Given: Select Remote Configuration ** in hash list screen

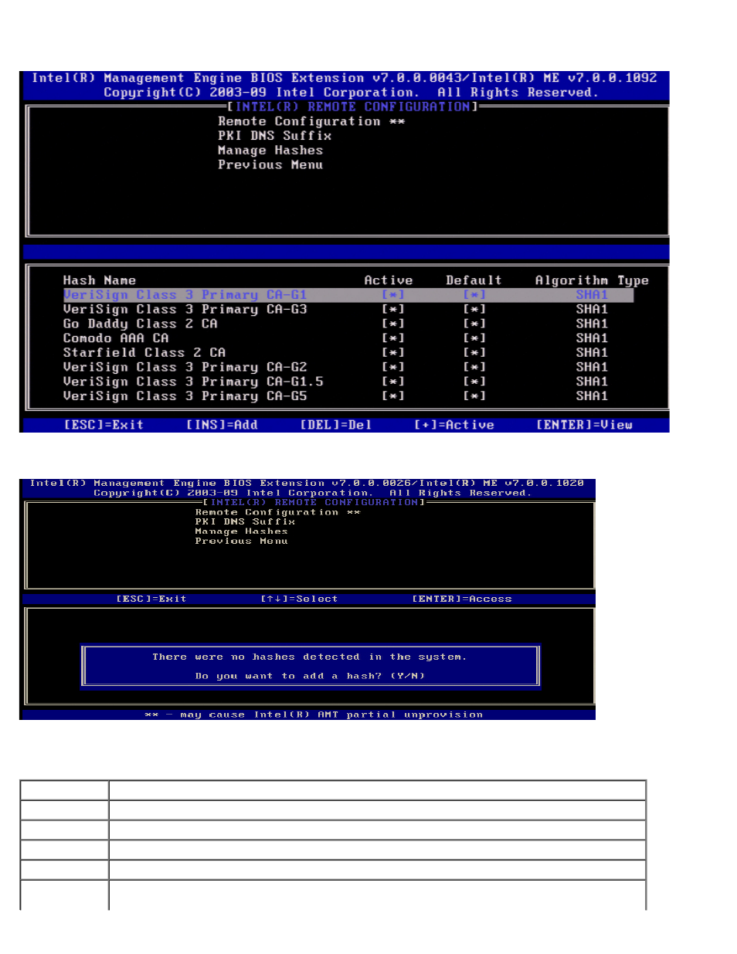Looking at the screenshot, I should point(311,121).
